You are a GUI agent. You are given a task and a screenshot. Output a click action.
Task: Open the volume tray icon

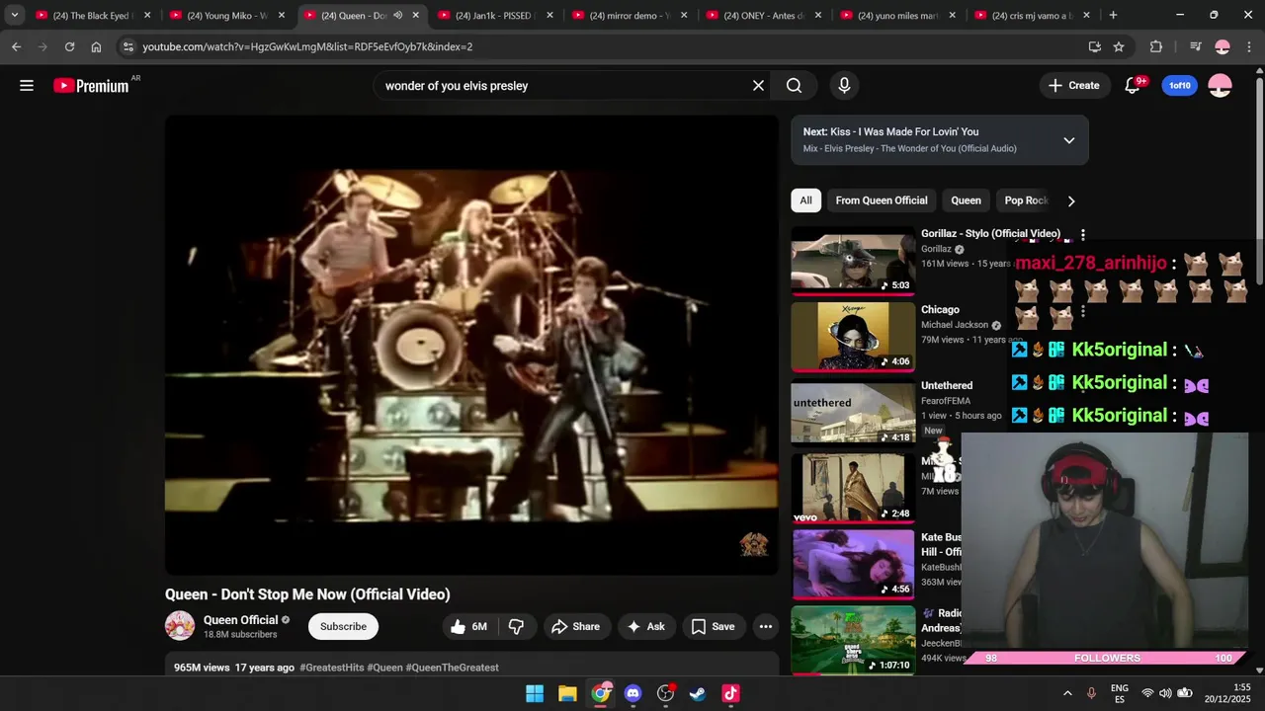click(1165, 693)
